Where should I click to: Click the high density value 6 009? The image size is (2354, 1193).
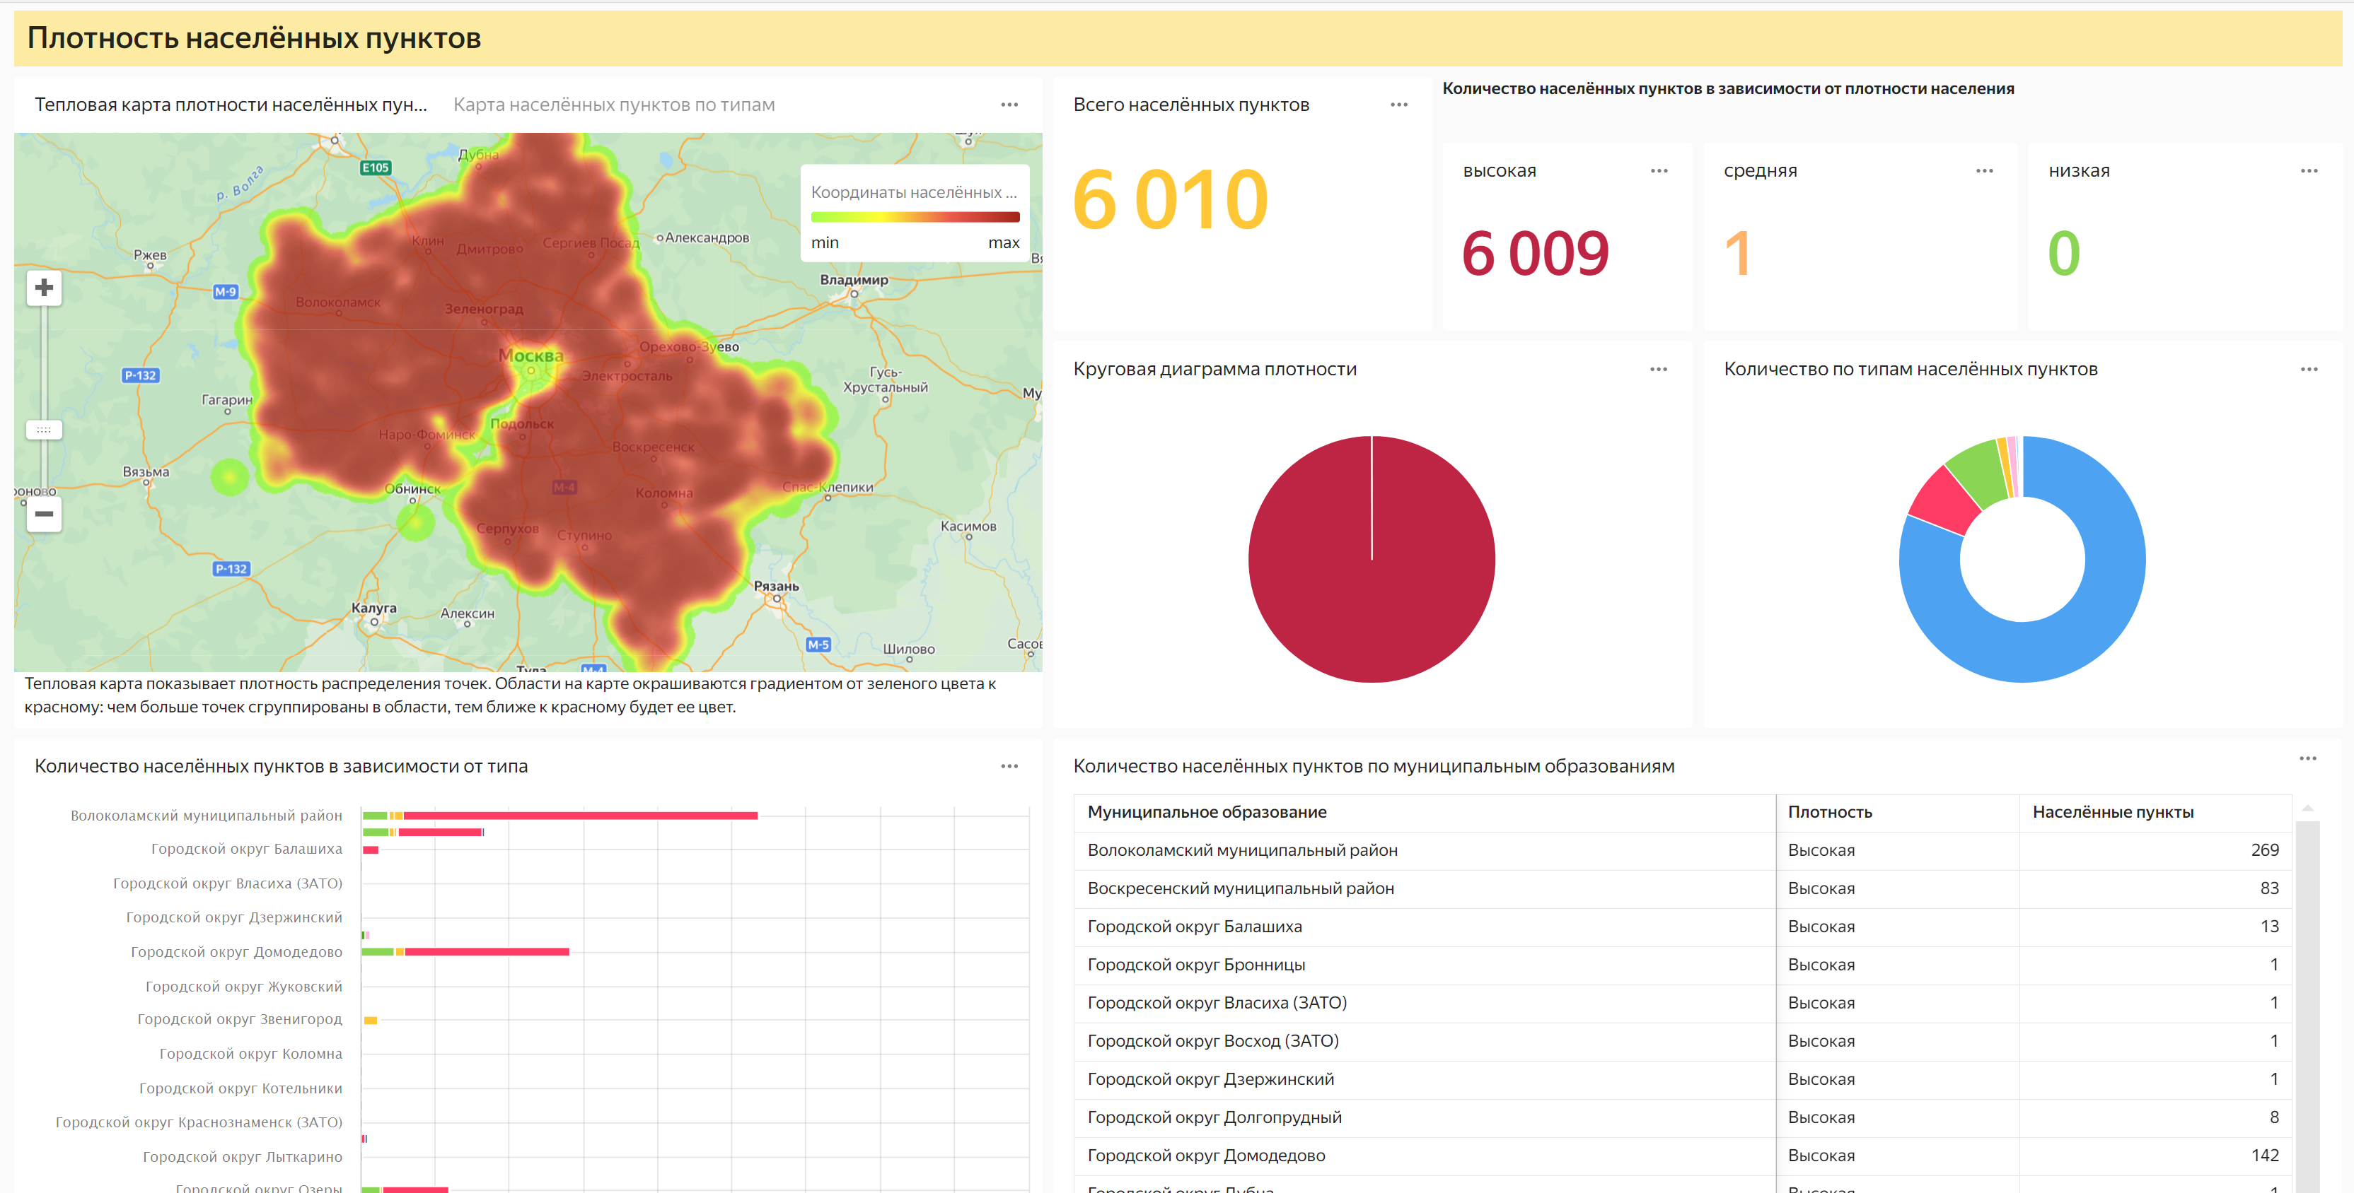point(1535,254)
